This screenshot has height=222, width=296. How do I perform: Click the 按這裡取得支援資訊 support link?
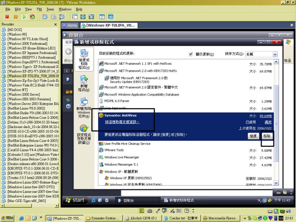click(122, 122)
